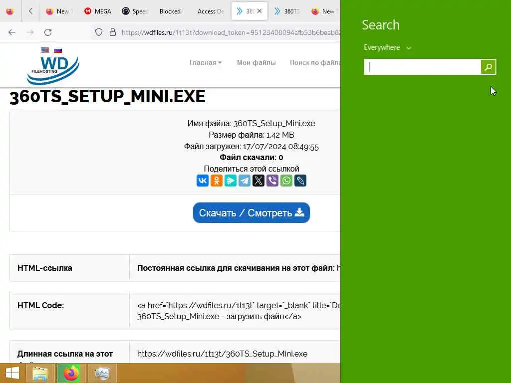This screenshot has width=511, height=383.
Task: Click the HTML-ссылка row label
Action: click(44, 268)
